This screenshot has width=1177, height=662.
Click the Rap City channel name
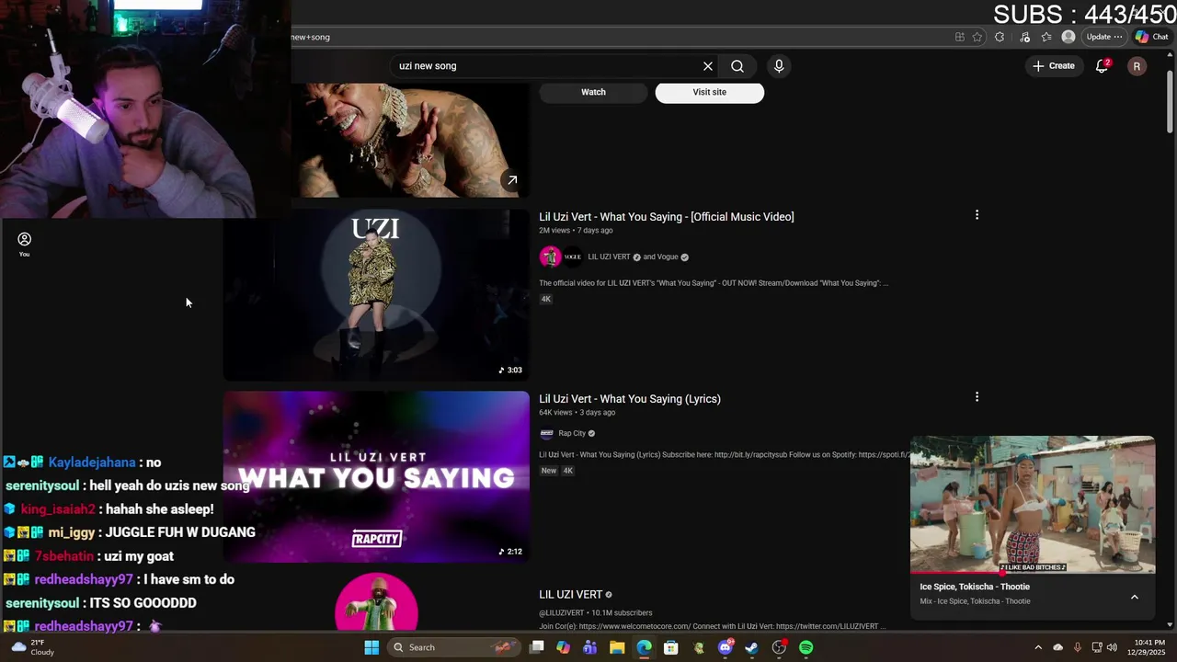(x=572, y=434)
